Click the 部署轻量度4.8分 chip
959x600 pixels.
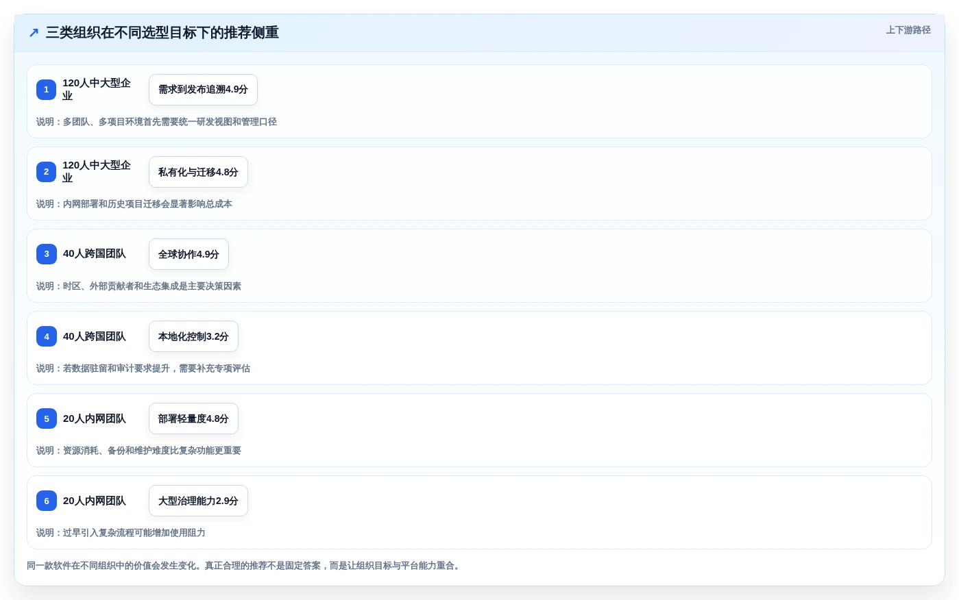tap(193, 418)
